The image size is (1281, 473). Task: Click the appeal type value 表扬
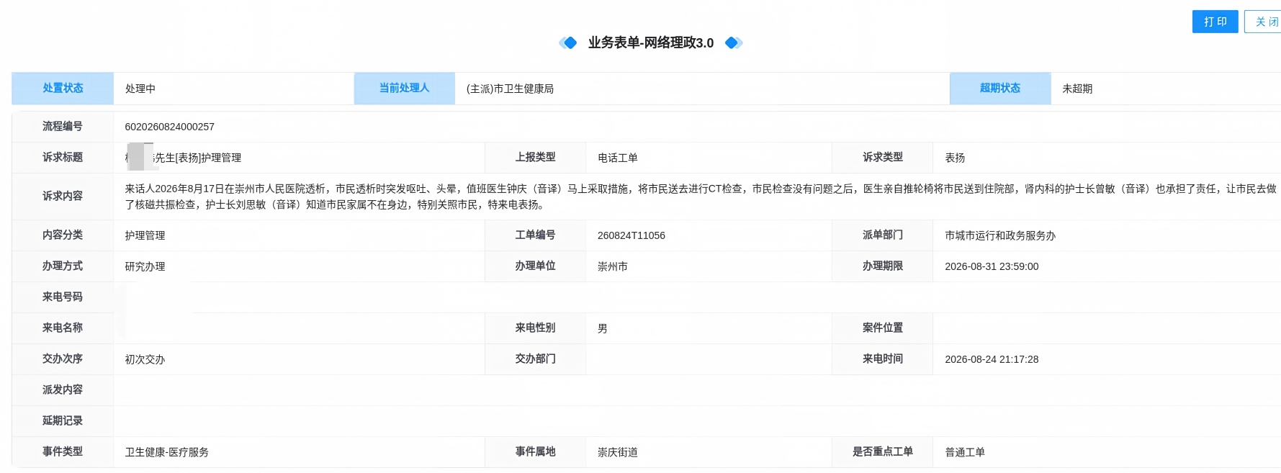pyautogui.click(x=955, y=158)
